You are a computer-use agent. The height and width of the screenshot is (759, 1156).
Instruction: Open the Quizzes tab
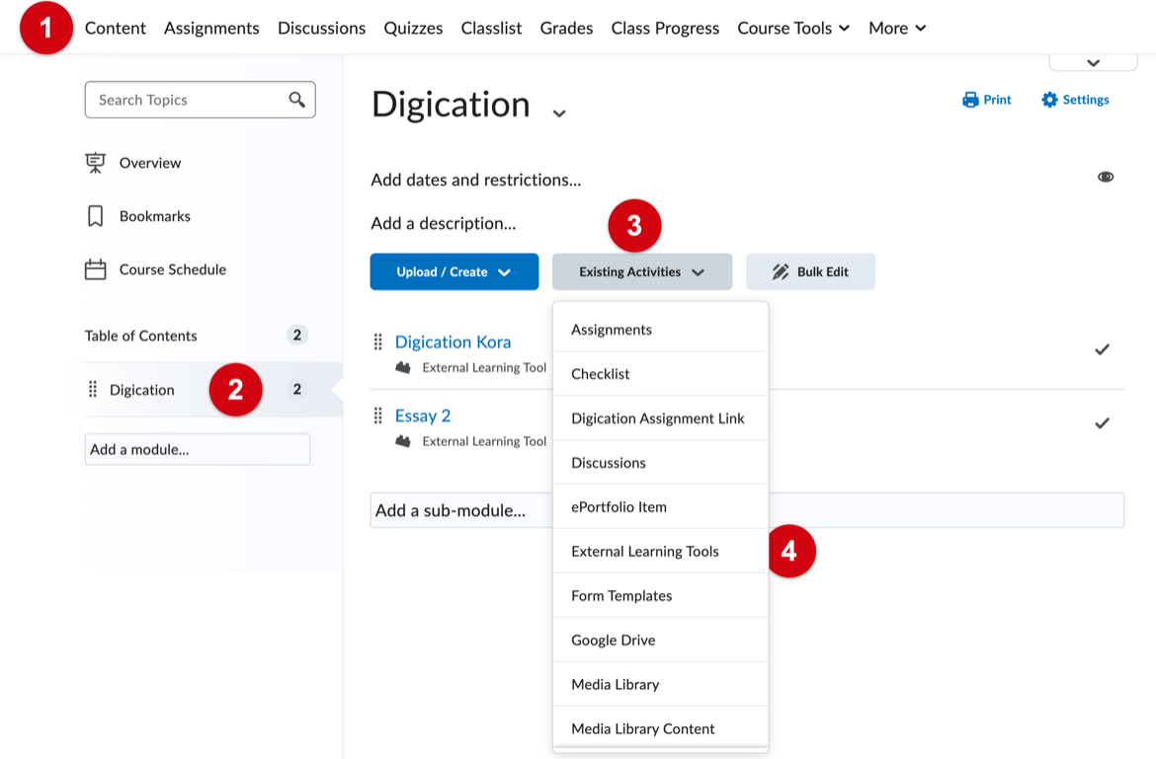click(x=413, y=28)
